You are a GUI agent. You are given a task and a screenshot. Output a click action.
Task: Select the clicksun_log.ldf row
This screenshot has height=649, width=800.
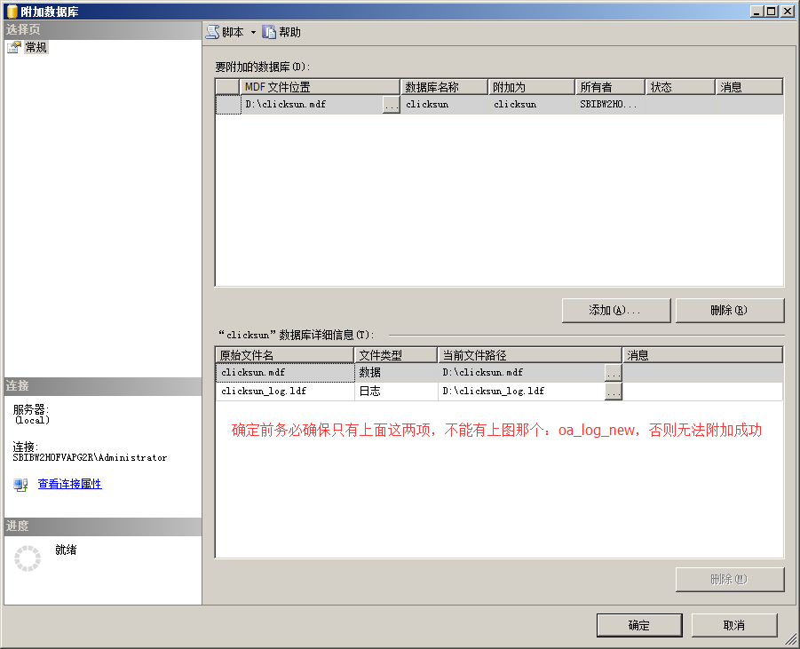point(284,392)
